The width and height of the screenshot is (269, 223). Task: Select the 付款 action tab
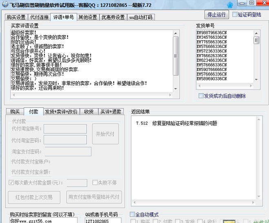[x=33, y=111]
